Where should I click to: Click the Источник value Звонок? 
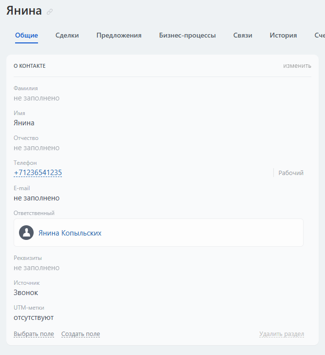point(26,293)
